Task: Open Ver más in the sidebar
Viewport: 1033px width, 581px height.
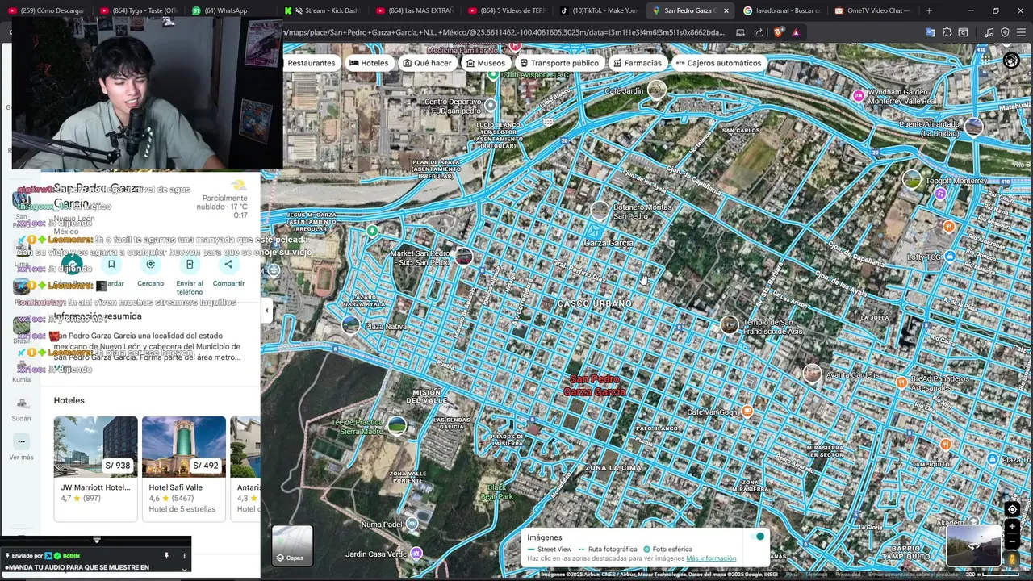Action: (x=21, y=446)
